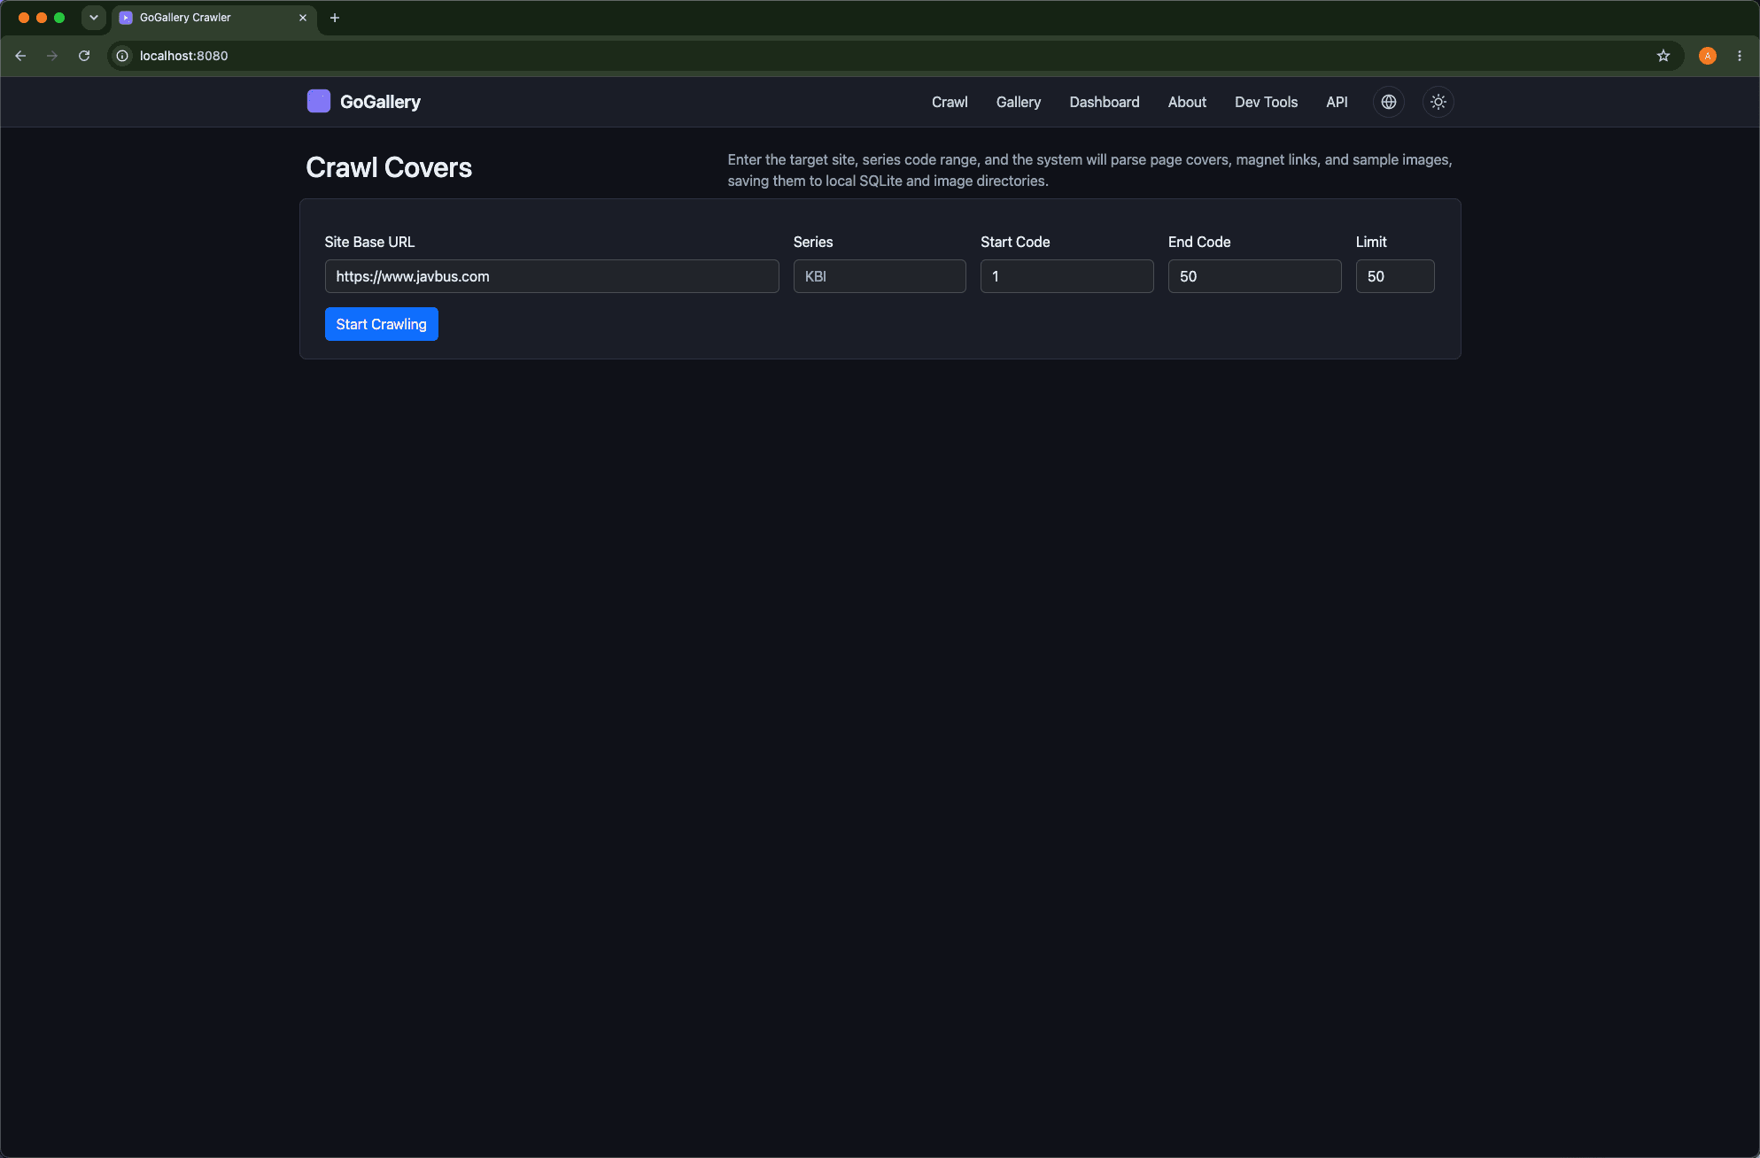This screenshot has height=1158, width=1760.
Task: Click the description text about parsing page covers
Action: [x=1090, y=170]
